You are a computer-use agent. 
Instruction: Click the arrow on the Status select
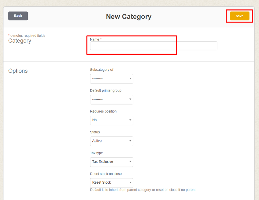click(x=130, y=141)
